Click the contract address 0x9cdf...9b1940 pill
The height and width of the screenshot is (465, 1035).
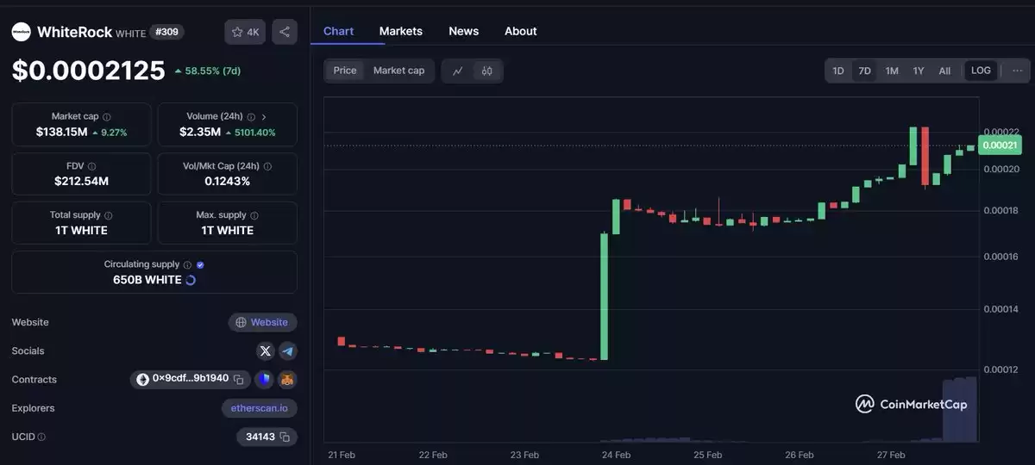click(x=190, y=379)
